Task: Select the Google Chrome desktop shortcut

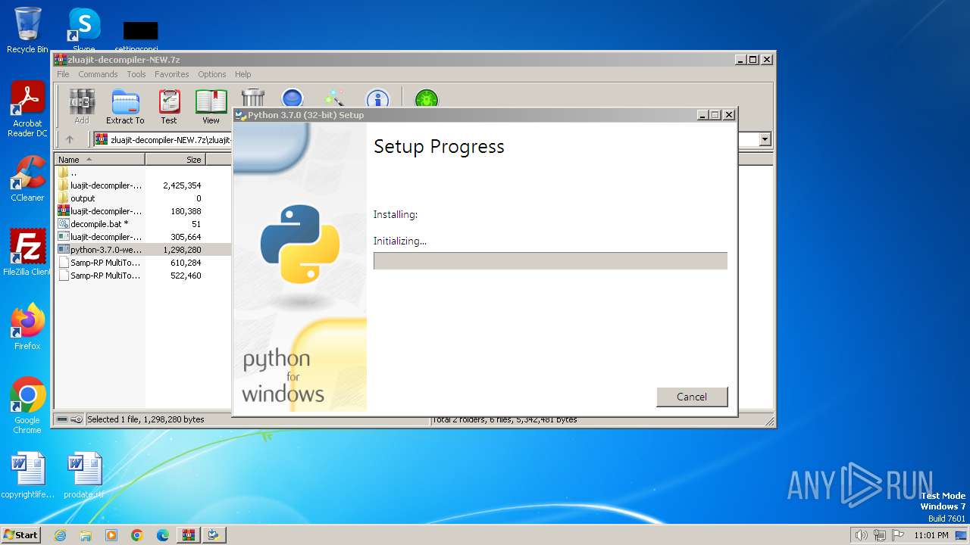Action: tap(27, 406)
